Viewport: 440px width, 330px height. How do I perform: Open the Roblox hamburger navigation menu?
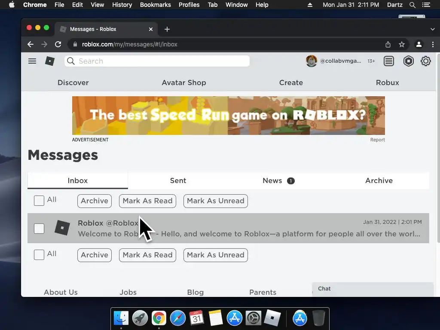32,61
